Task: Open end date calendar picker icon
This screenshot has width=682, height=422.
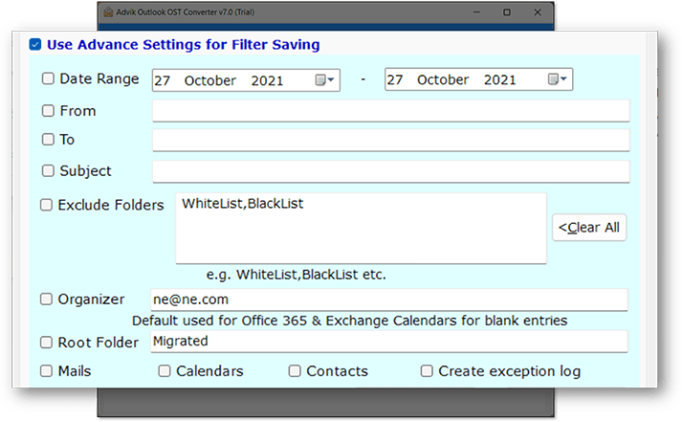Action: pyautogui.click(x=557, y=79)
